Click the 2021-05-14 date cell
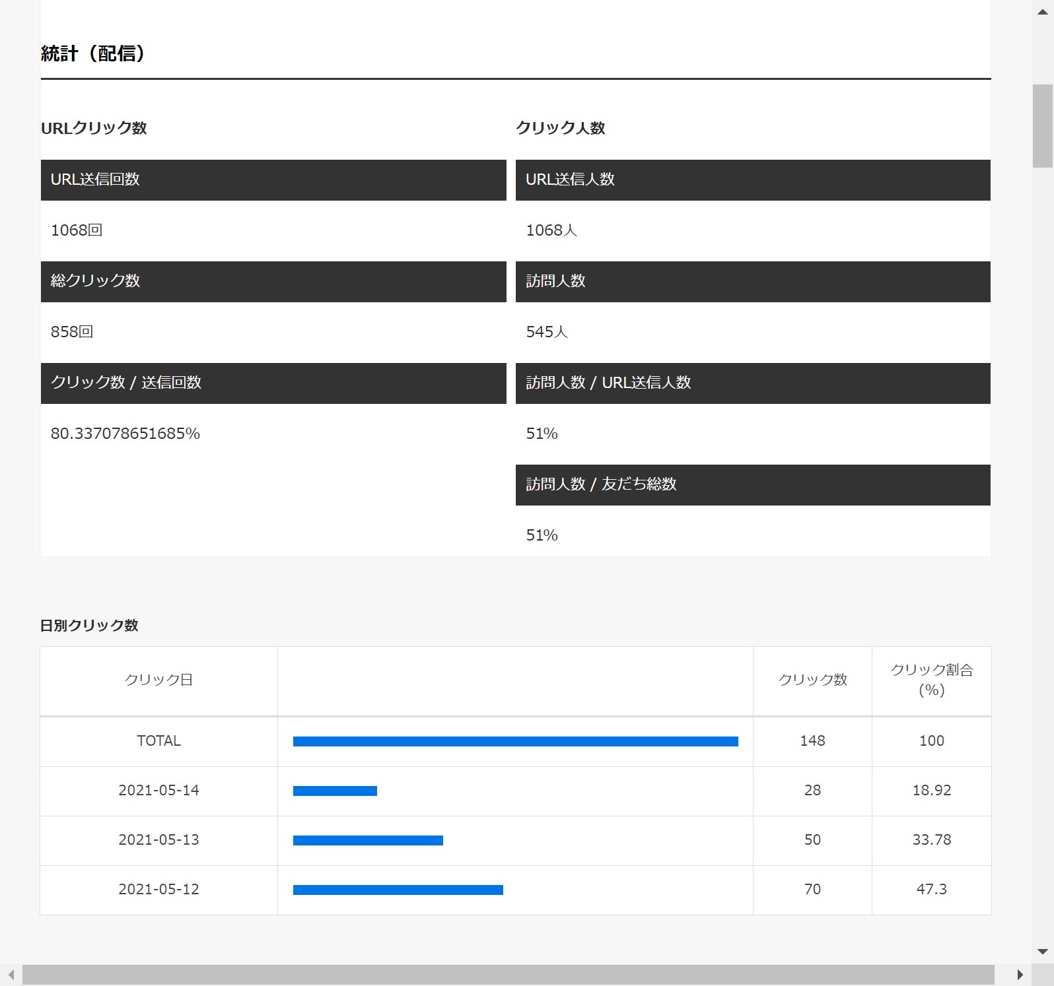Image resolution: width=1054 pixels, height=986 pixels. [x=158, y=791]
